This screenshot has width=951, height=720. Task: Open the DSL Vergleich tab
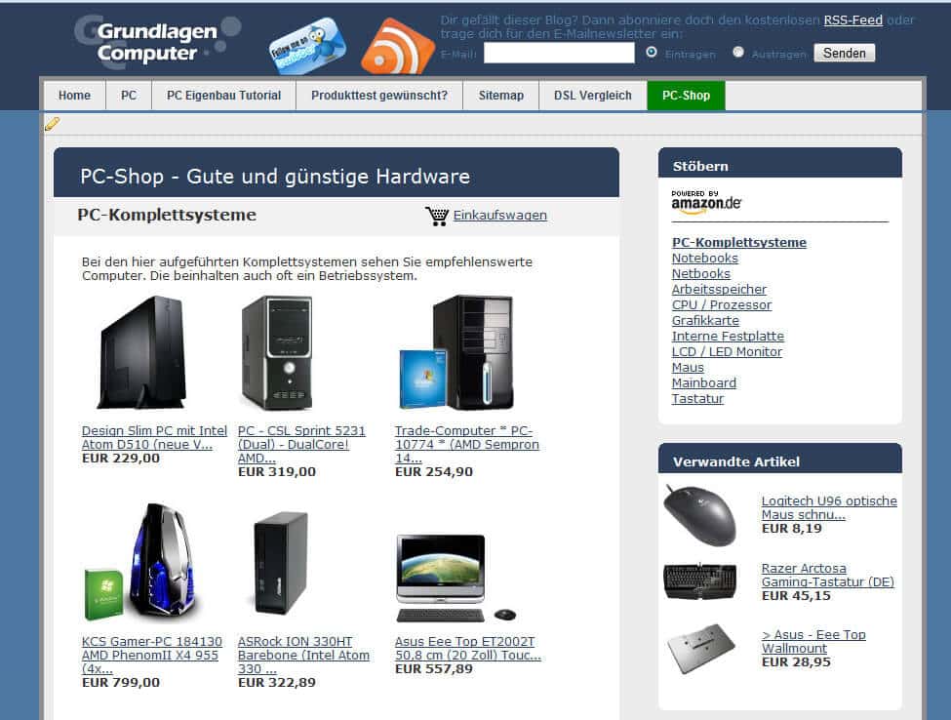pos(593,96)
